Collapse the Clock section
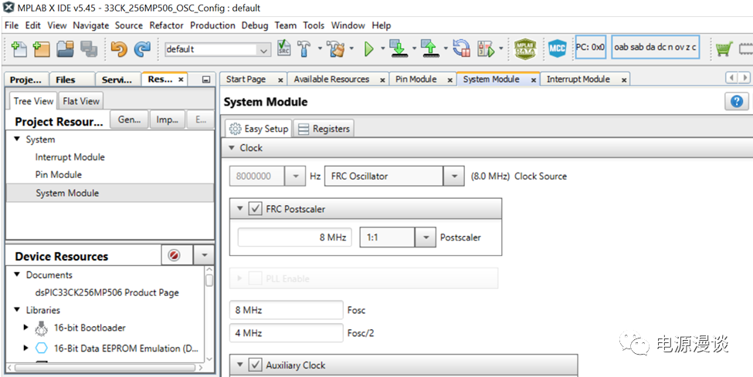Viewport: 753px width, 377px height. pos(232,148)
